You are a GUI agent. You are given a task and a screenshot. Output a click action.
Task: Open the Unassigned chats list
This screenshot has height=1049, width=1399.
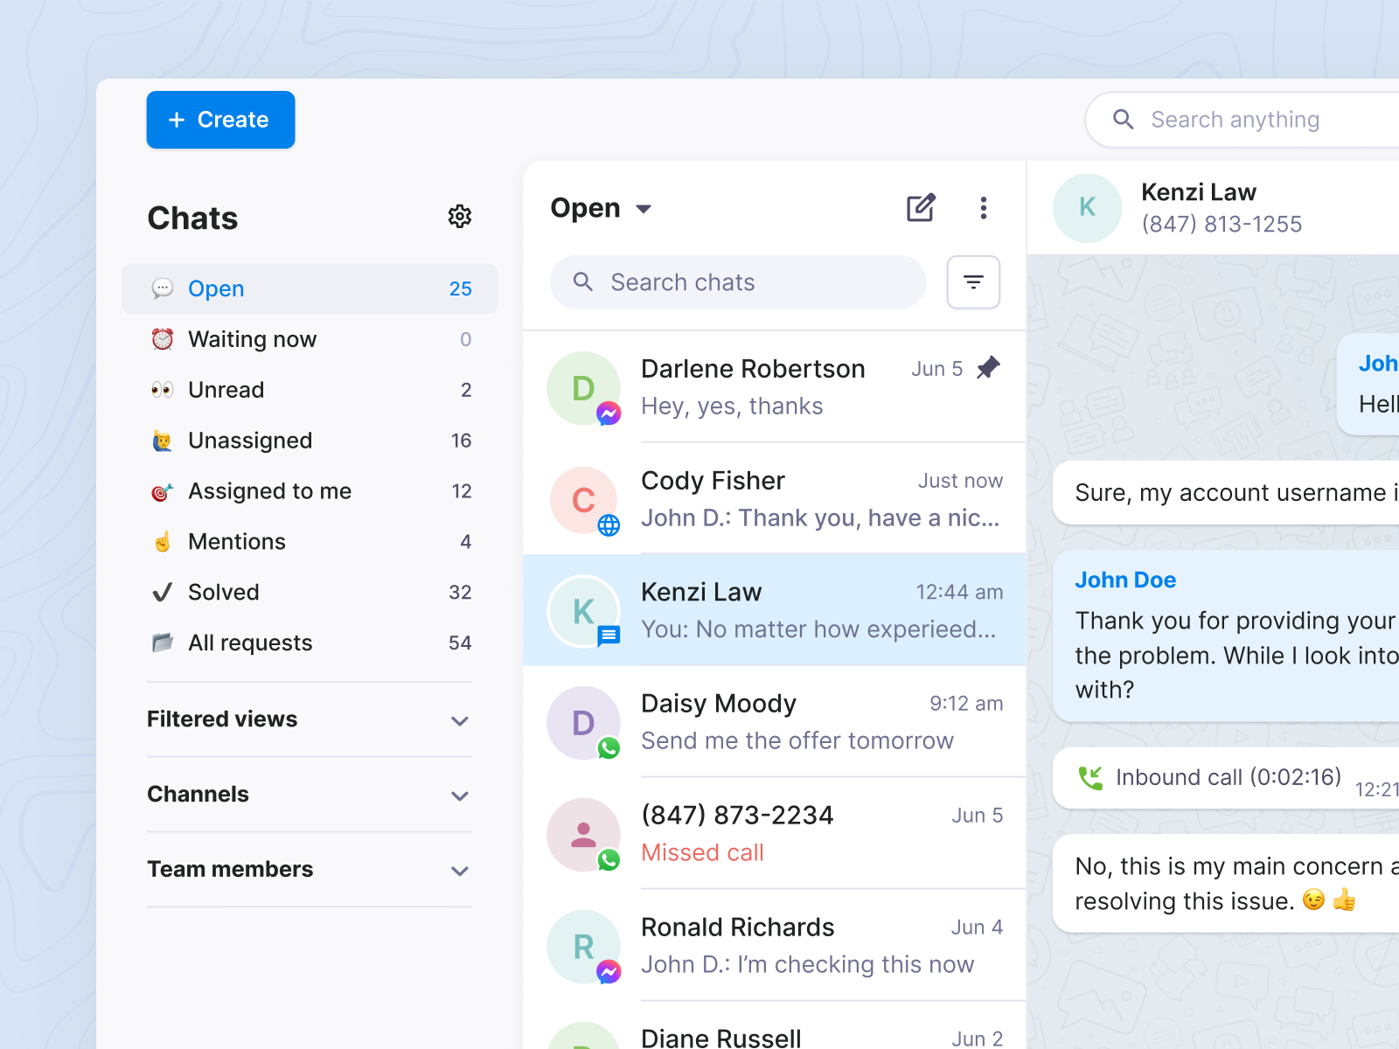coord(250,440)
